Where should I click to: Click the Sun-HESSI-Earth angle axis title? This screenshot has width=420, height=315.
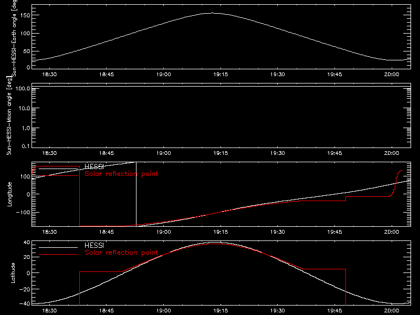click(14, 38)
